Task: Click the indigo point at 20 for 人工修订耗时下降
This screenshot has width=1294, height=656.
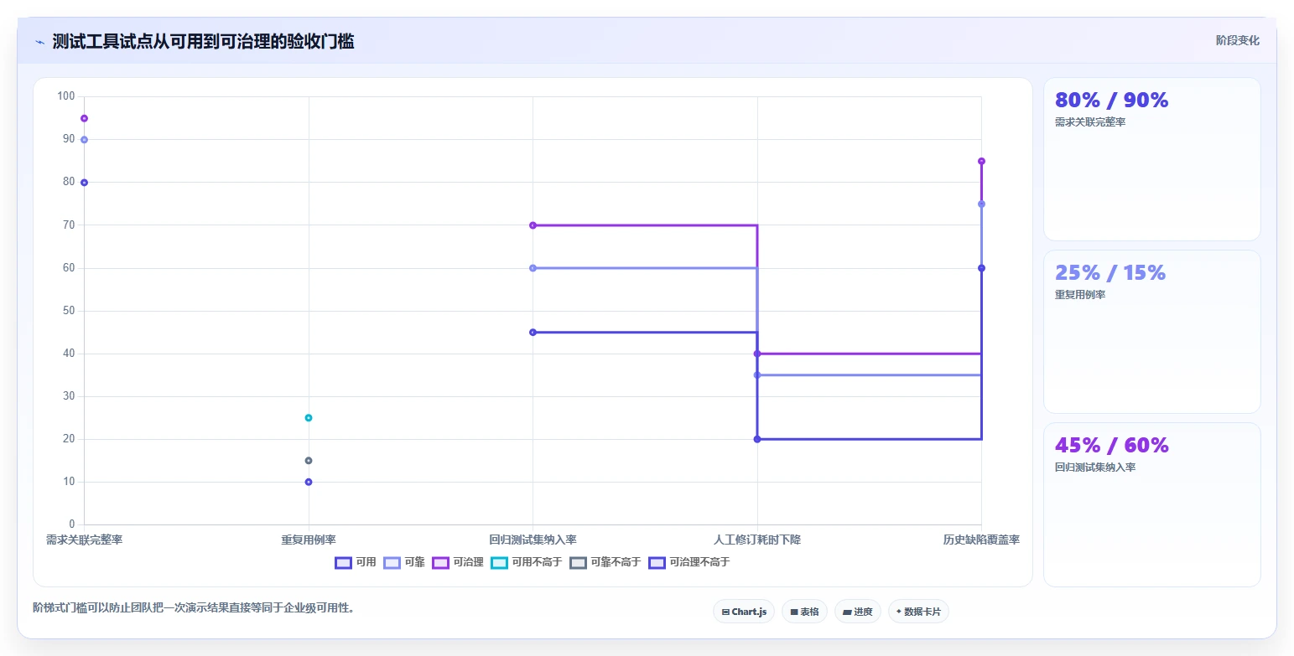Action: coord(757,439)
